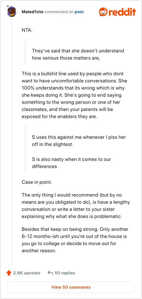Click the Reddit snoo logo icon
This screenshot has height=299, width=142.
(x=103, y=12)
